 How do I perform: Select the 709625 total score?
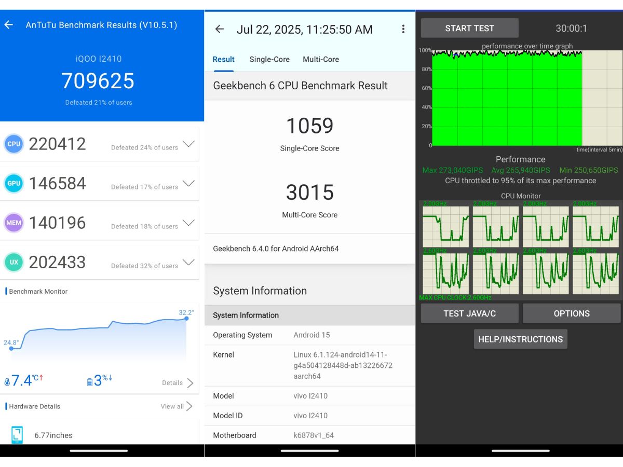tap(98, 81)
